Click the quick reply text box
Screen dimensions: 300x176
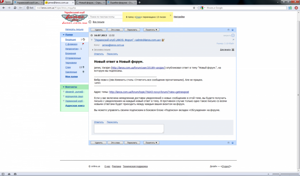(x=129, y=128)
